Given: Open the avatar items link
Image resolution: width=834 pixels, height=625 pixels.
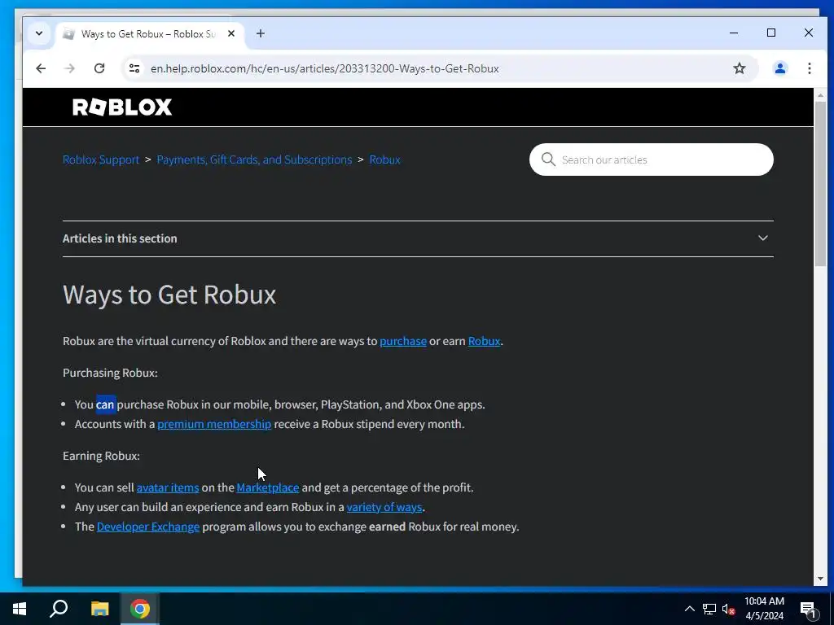Looking at the screenshot, I should (168, 488).
